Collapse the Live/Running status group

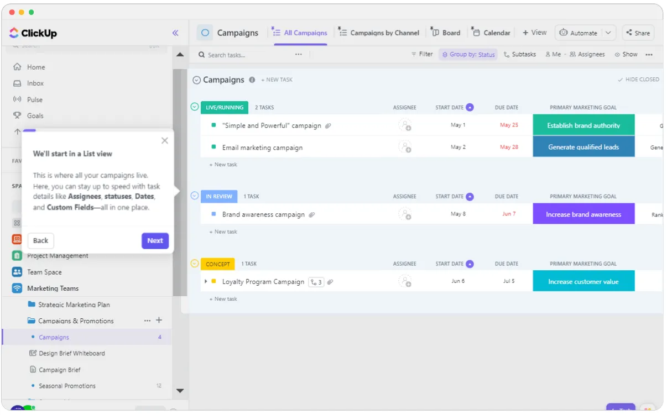(194, 107)
